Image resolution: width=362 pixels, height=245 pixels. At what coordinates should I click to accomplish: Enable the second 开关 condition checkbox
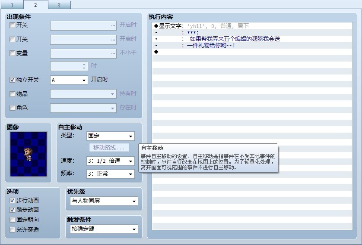pyautogui.click(x=12, y=39)
